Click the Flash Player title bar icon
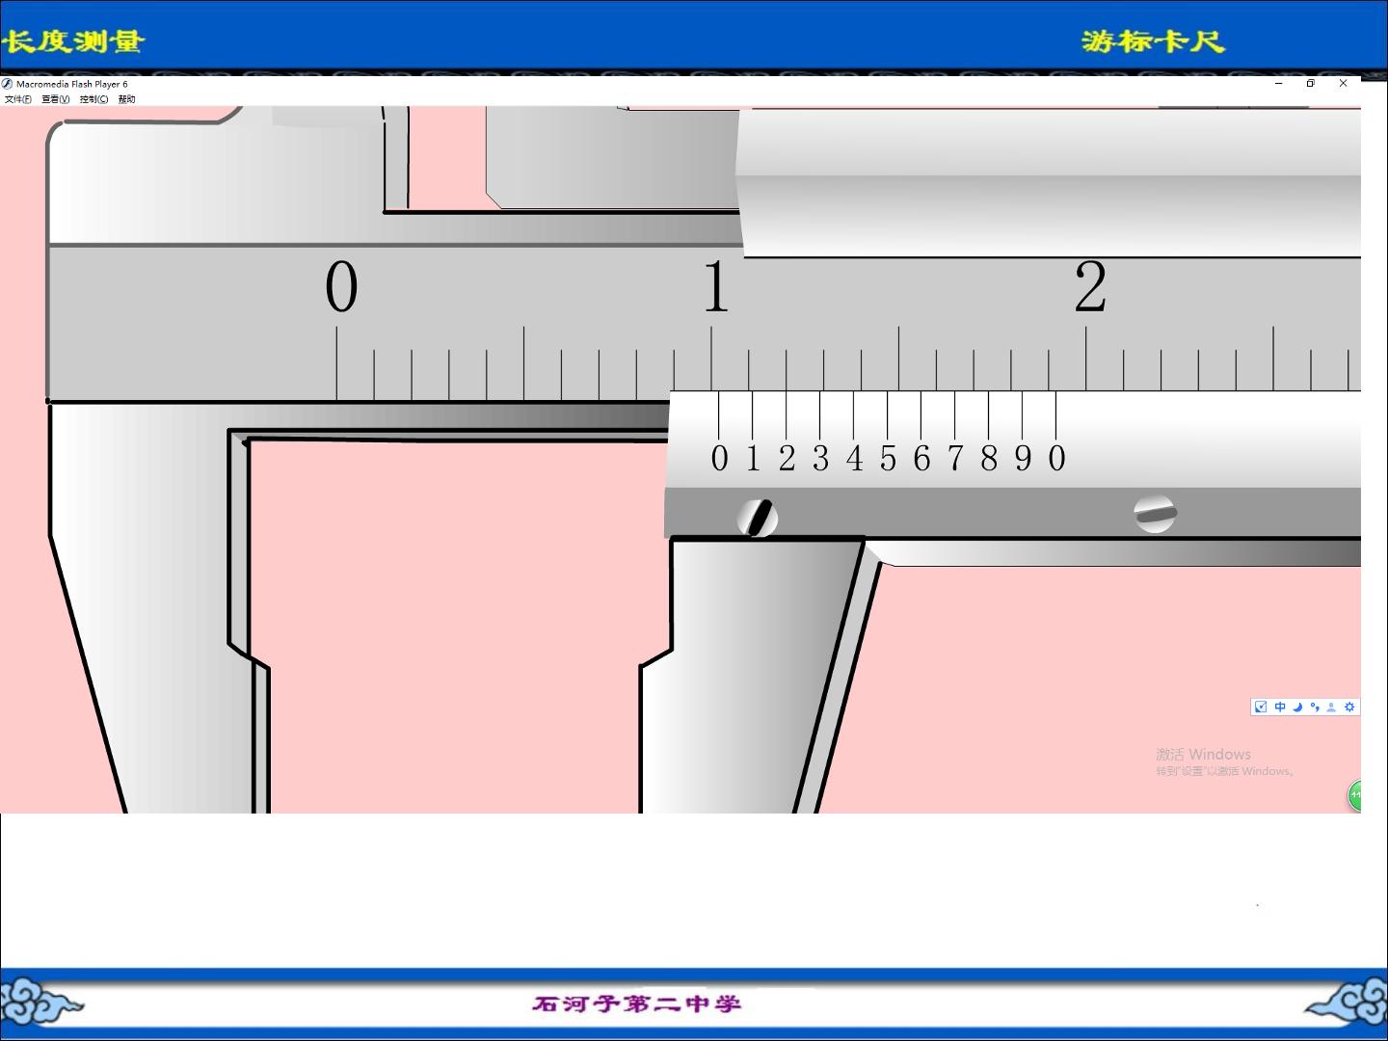 pos(7,84)
